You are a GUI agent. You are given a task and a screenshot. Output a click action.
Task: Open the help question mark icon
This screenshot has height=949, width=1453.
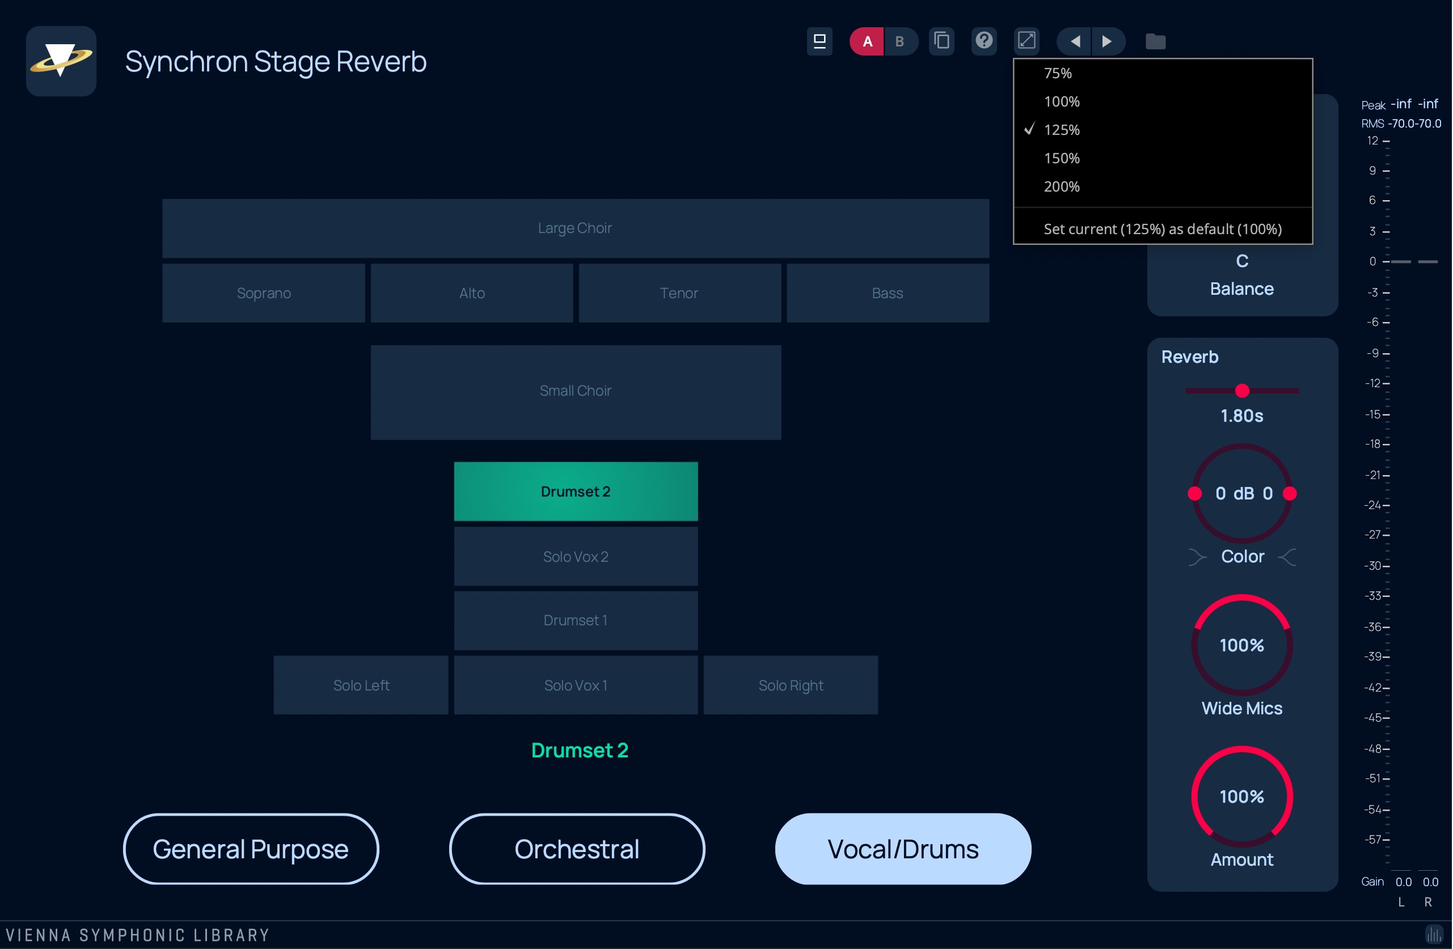pyautogui.click(x=984, y=41)
